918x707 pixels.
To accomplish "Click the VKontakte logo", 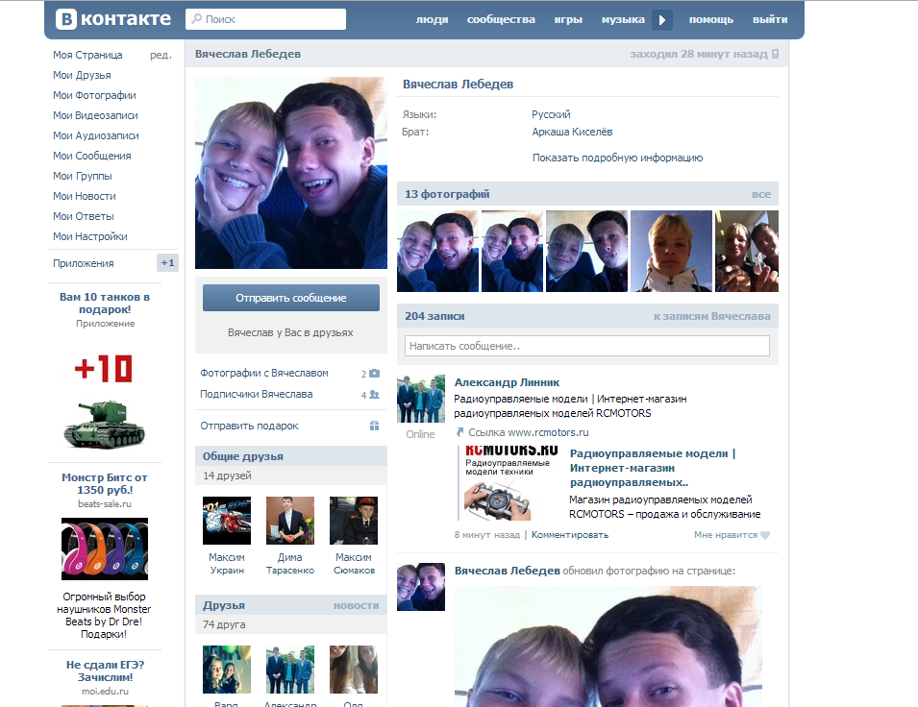I will (x=113, y=18).
